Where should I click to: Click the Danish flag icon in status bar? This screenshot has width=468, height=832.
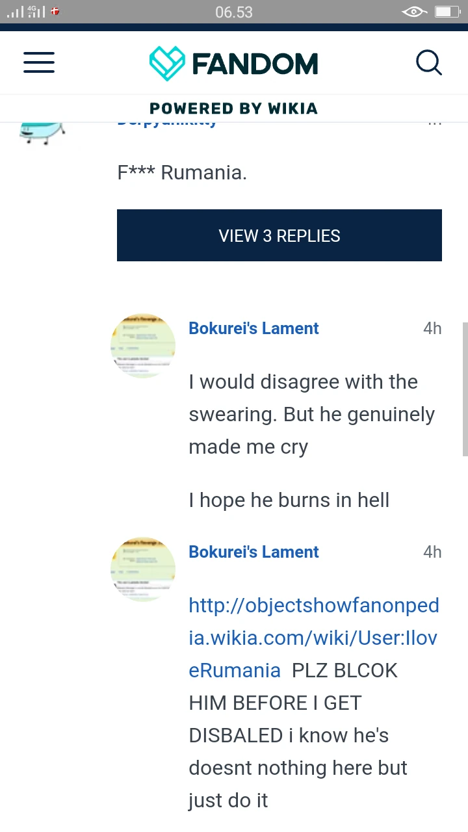[55, 11]
